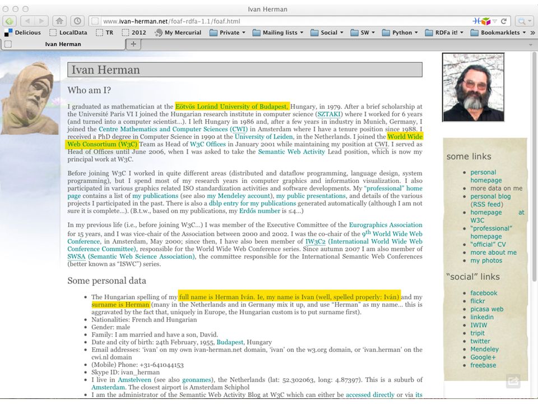Show more bookmarks via the chevron

[532, 33]
